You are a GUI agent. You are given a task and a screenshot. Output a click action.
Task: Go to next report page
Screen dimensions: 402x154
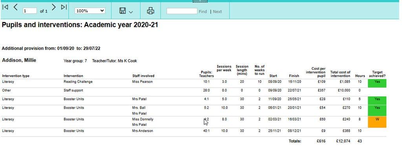[x=53, y=7]
